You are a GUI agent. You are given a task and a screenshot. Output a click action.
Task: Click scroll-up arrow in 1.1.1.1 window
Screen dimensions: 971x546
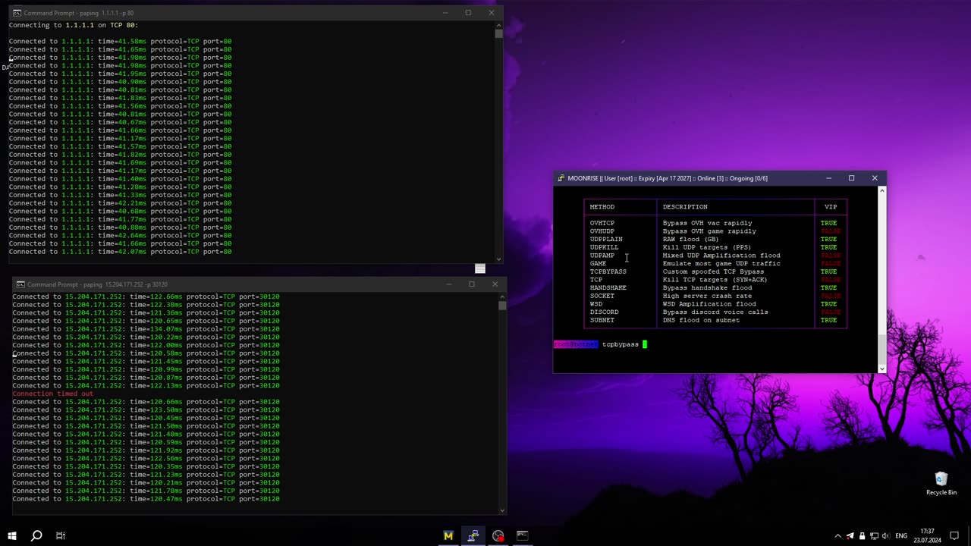498,25
